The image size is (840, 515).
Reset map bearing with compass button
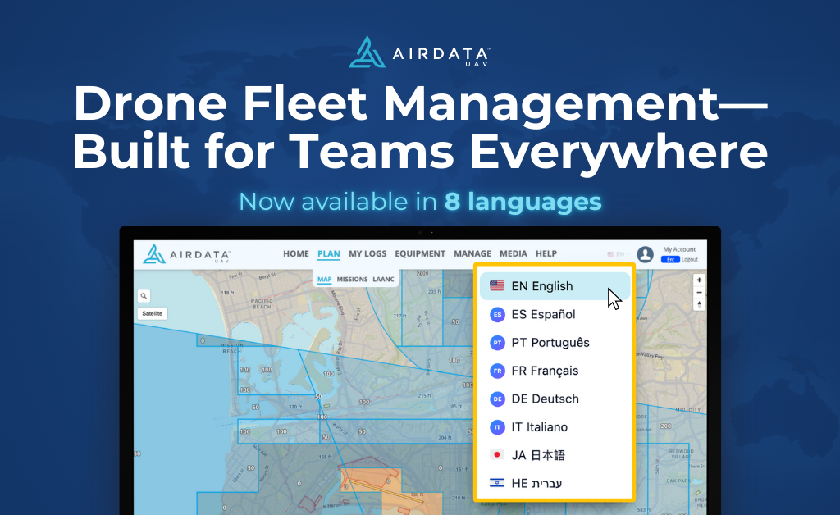(699, 304)
